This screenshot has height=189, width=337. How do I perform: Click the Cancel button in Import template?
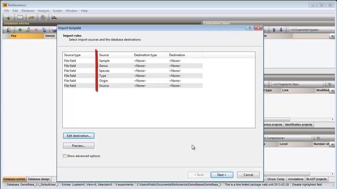pos(248,175)
